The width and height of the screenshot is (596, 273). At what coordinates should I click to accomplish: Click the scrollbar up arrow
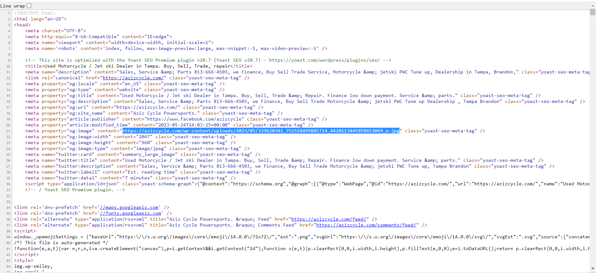pyautogui.click(x=593, y=6)
